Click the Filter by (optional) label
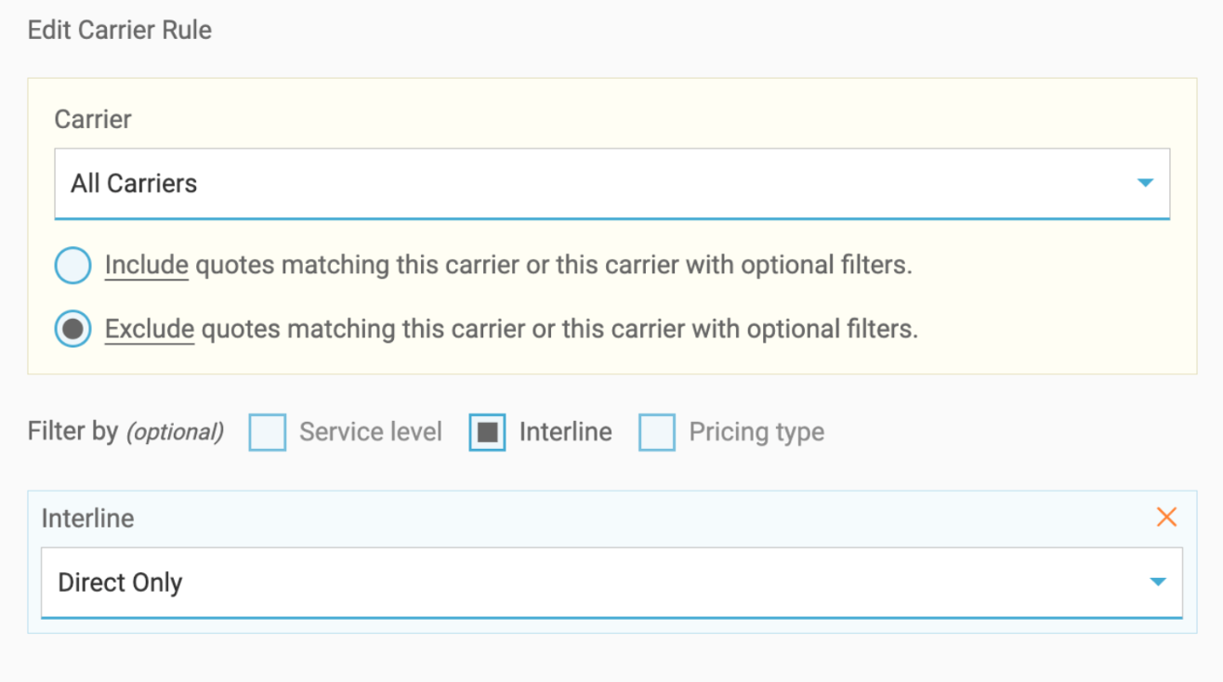The height and width of the screenshot is (682, 1223). (x=125, y=432)
